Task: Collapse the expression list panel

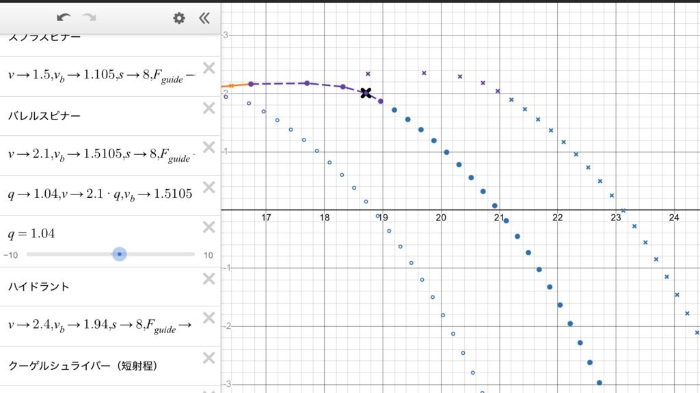Action: click(204, 18)
